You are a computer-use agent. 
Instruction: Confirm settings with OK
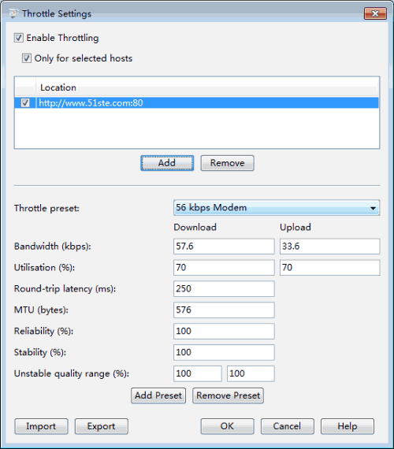point(227,426)
